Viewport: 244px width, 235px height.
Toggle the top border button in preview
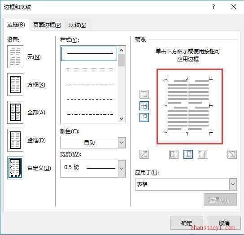click(x=144, y=94)
